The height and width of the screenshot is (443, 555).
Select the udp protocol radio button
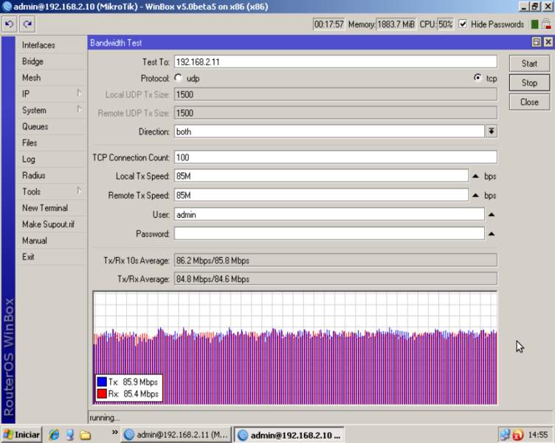(x=179, y=78)
